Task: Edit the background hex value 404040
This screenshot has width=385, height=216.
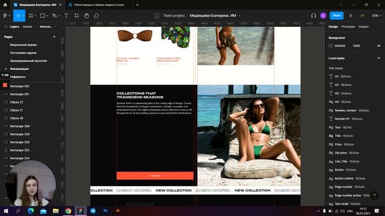Action: point(340,46)
